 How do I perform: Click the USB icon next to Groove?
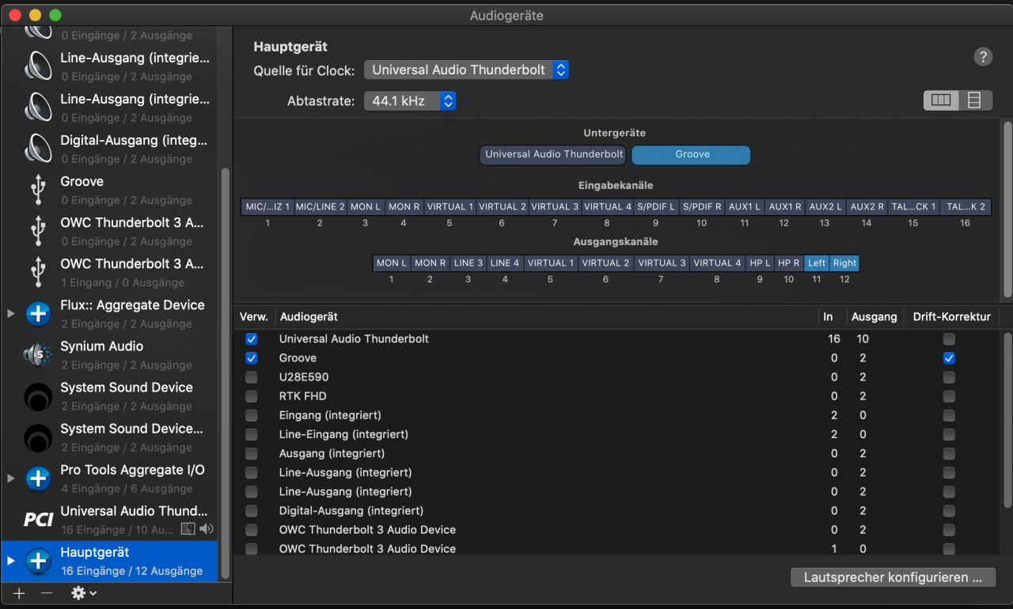[38, 191]
